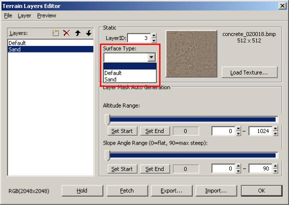Click the Altitude Range slider handle
The height and width of the screenshot is (205, 289).
click(107, 119)
